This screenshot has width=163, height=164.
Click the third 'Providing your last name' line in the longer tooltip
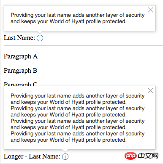point(78,121)
